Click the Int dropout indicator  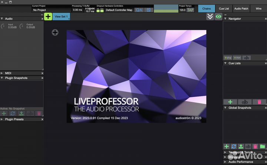(98, 10)
